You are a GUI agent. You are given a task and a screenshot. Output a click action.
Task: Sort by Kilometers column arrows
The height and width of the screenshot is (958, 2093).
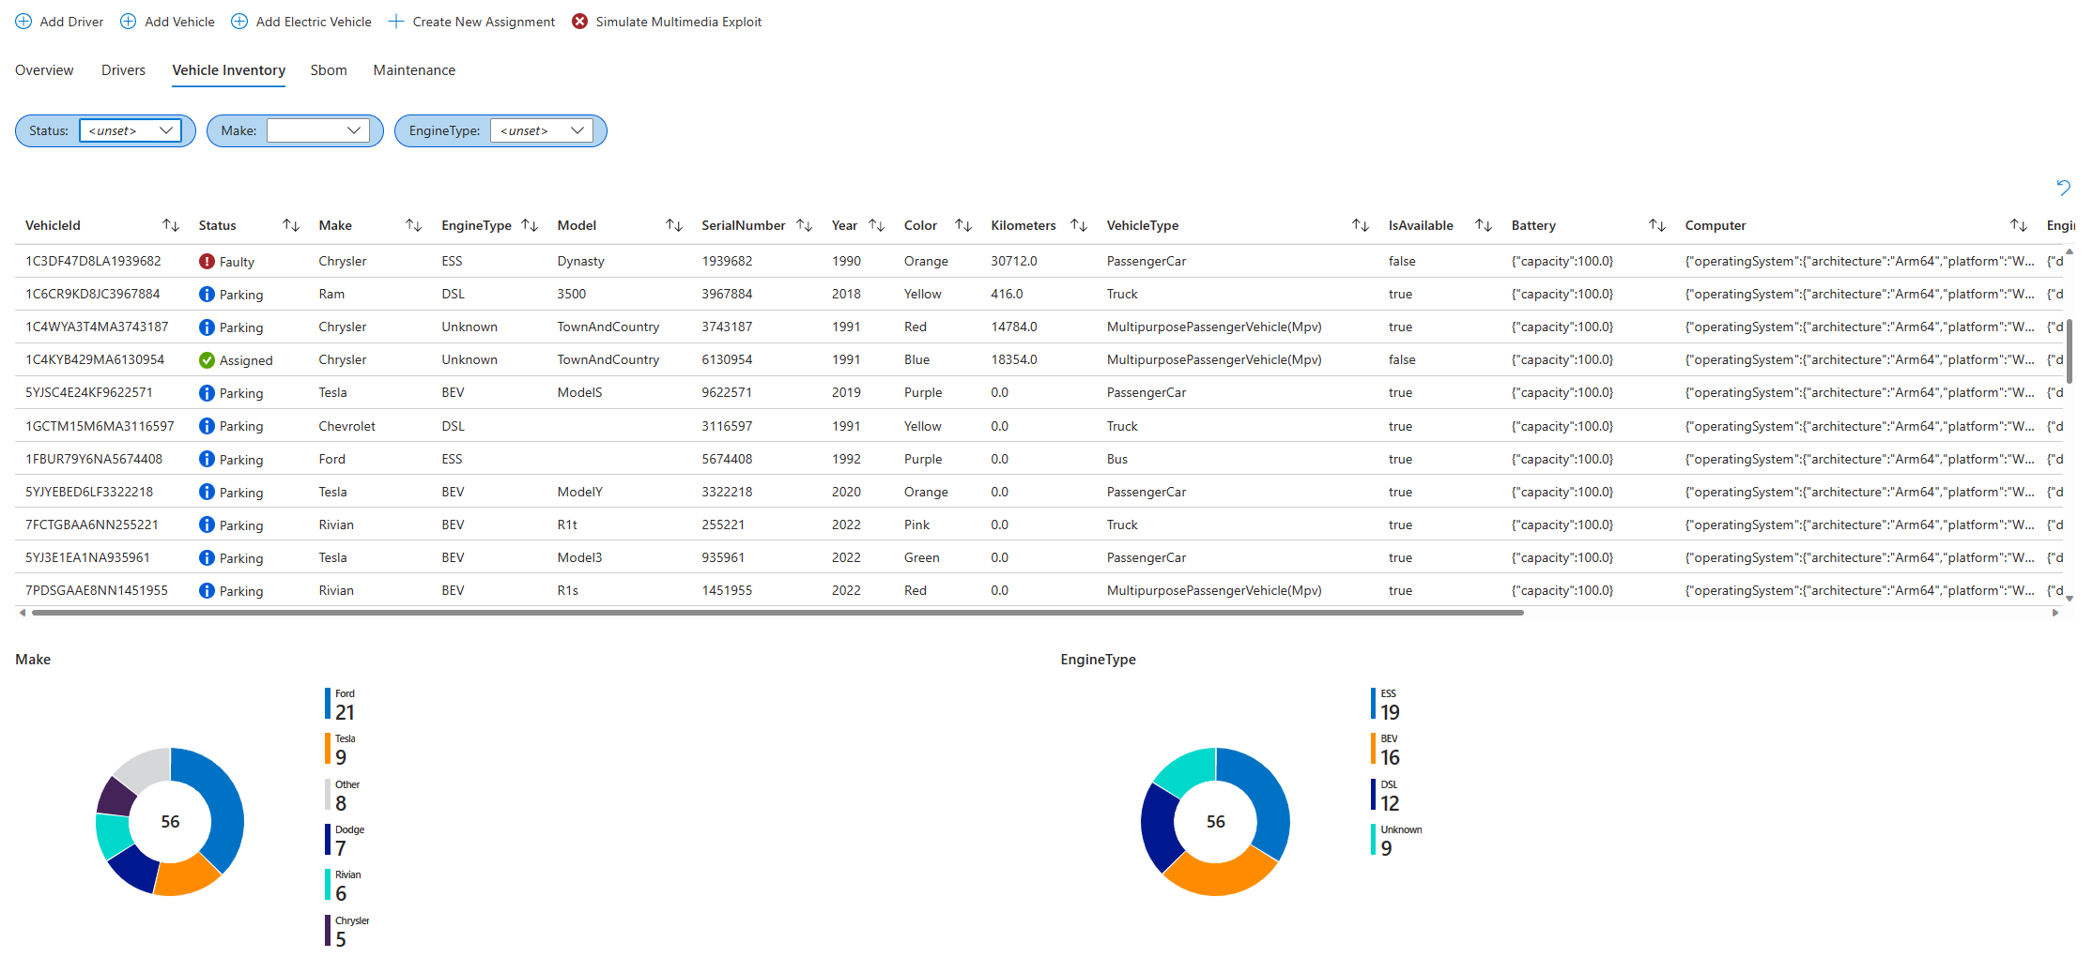(1079, 225)
